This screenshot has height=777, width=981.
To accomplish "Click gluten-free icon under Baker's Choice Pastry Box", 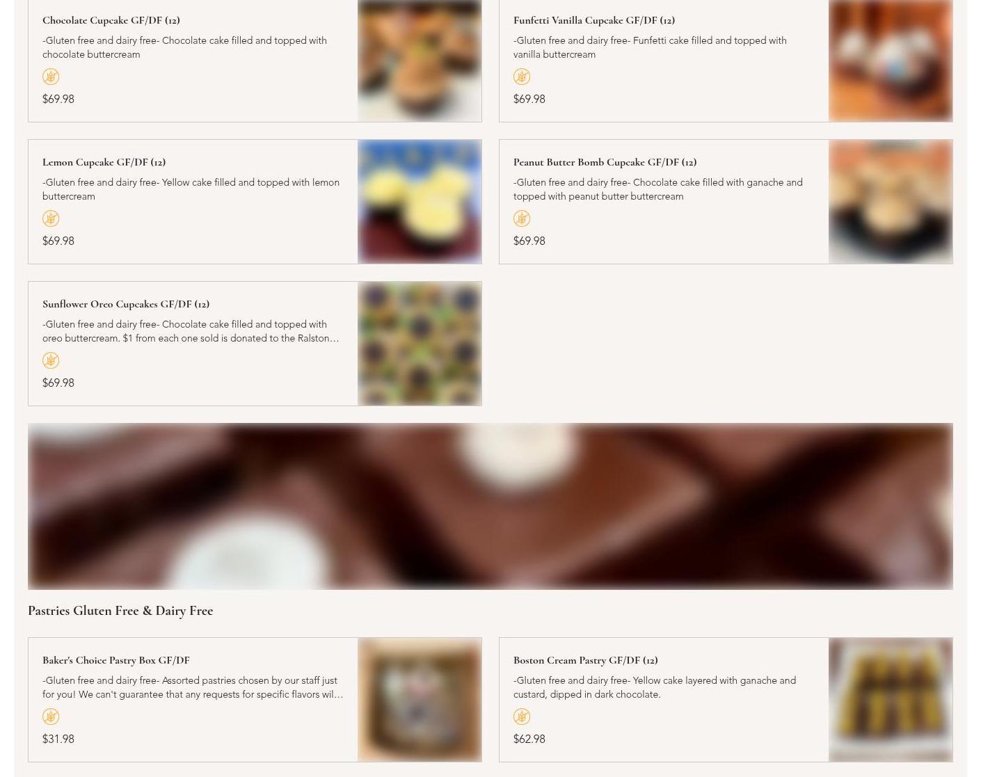I will tap(51, 716).
